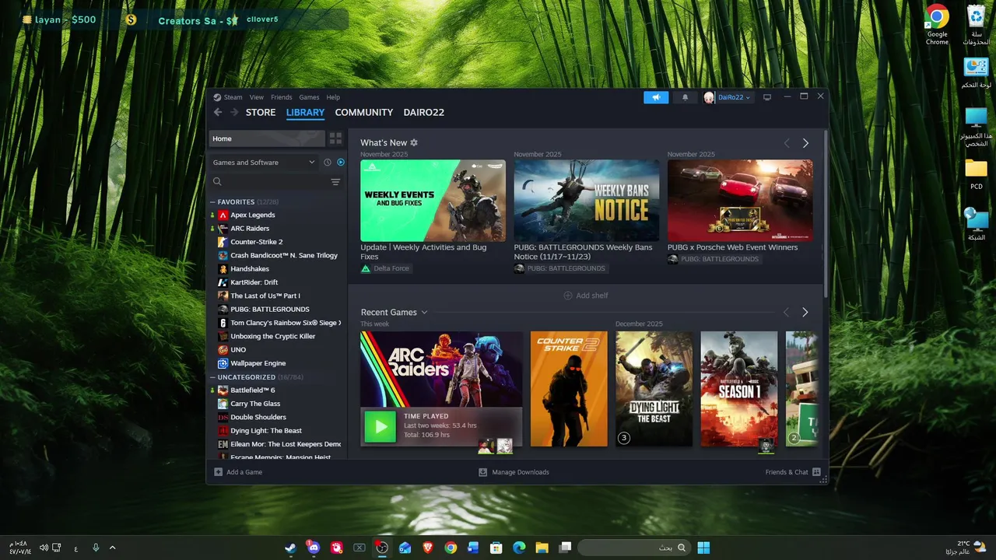
Task: Go back with the left navigation arrow
Action: 218,112
